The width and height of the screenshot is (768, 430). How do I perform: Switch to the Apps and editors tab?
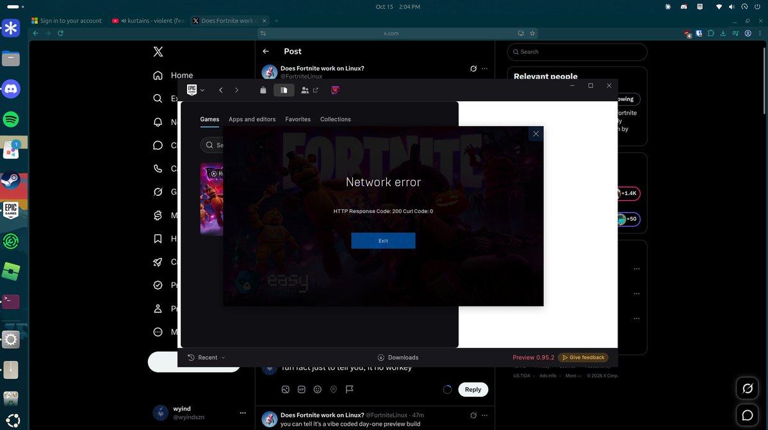pyautogui.click(x=252, y=120)
